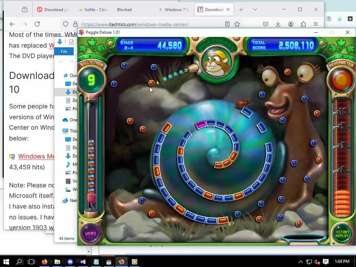Click the x10 Fevermeter multiplier marker
This screenshot has height=267, width=356.
click(341, 112)
